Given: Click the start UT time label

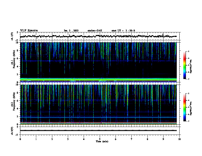Looking at the screenshot, I should click(x=123, y=31).
